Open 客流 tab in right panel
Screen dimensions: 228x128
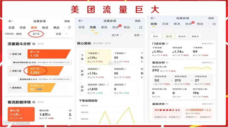click(177, 24)
